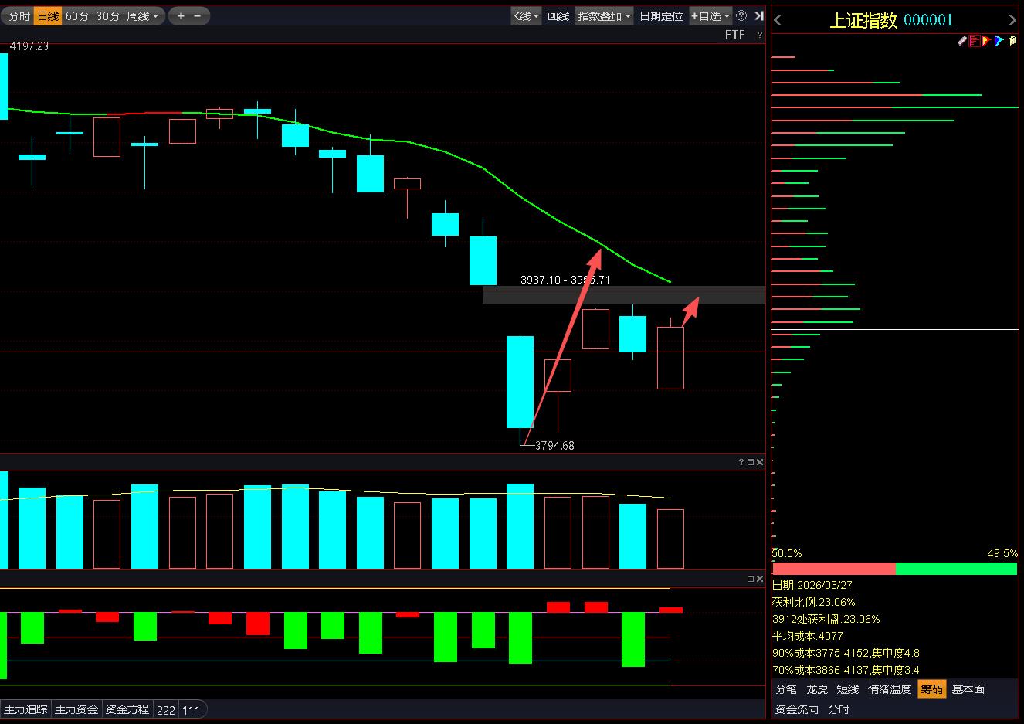The height and width of the screenshot is (724, 1024).
Task: Click the blue triangle flag chip icon
Action: pyautogui.click(x=999, y=41)
